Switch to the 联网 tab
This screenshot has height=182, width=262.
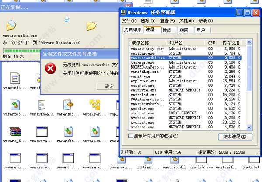click(x=186, y=30)
